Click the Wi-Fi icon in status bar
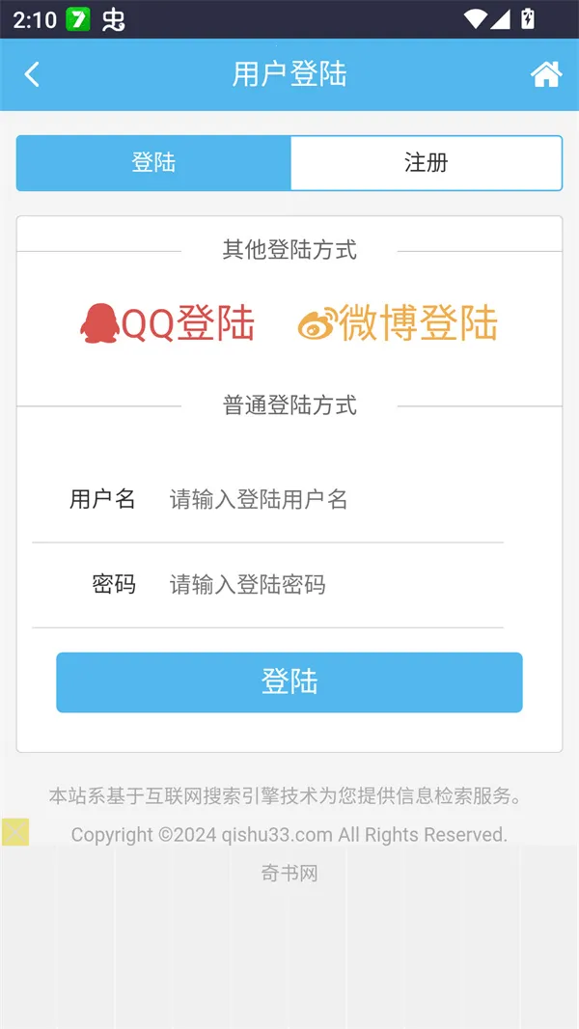 pos(477,16)
